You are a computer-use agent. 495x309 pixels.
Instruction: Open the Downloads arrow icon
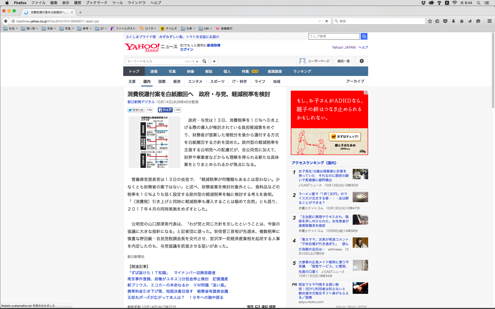(453, 21)
